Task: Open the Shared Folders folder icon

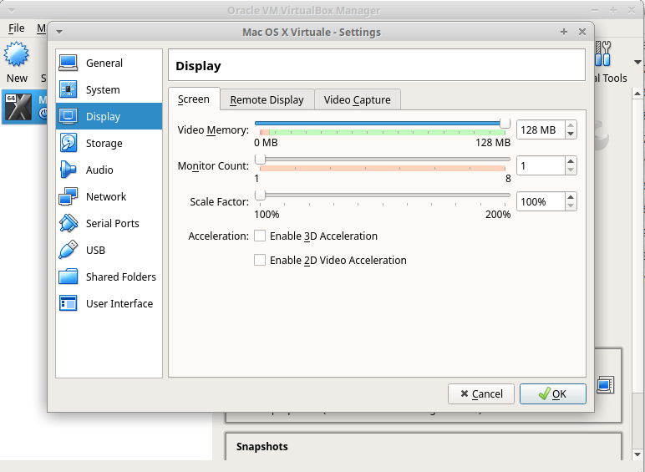Action: (69, 277)
